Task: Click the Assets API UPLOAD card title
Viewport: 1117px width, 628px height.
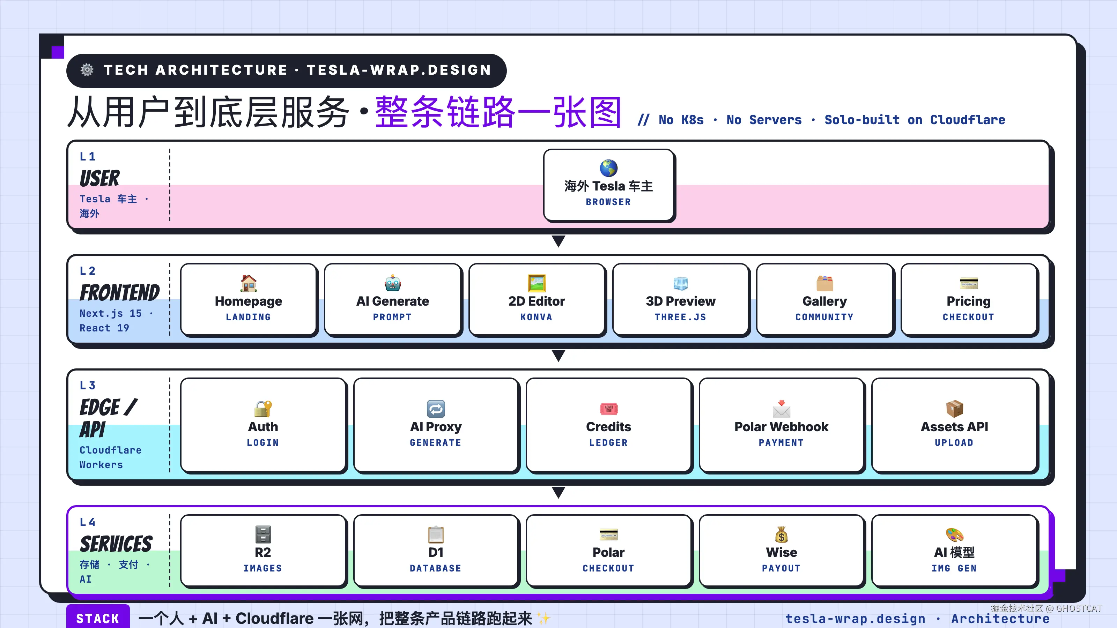Action: [954, 426]
